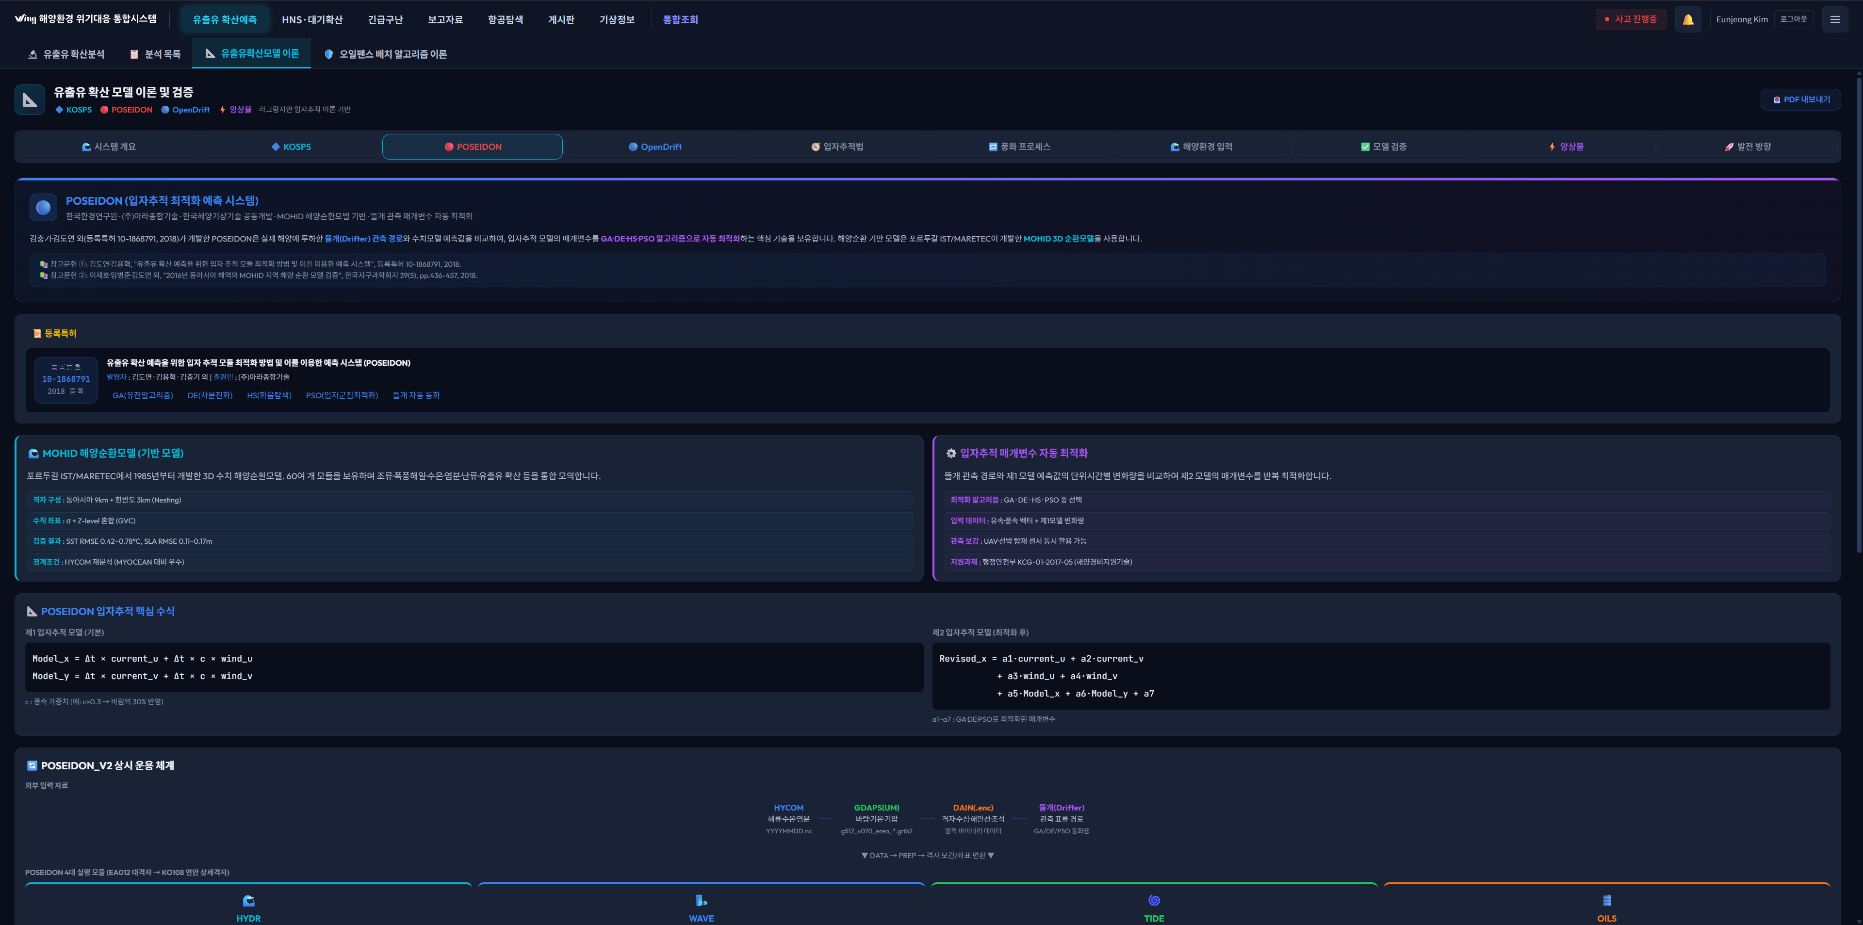The width and height of the screenshot is (1863, 925).
Task: Click the OILS module icon
Action: click(1606, 900)
